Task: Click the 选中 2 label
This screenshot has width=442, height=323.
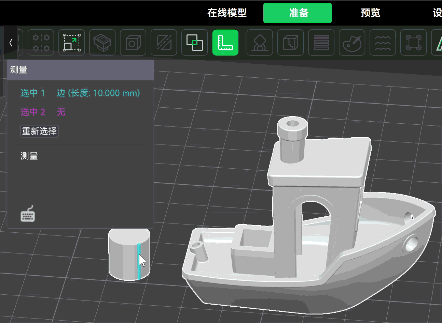Action: (33, 112)
